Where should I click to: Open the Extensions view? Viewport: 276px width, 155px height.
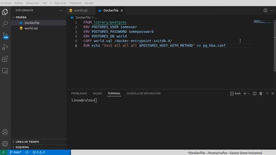pos(5,59)
